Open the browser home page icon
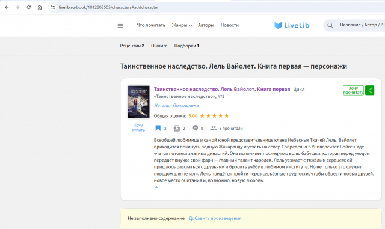Screen dimensions: 385x229 (40, 7)
